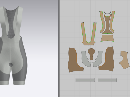Select the dark brown center back mesh panel
This screenshot has width=130, height=97.
[x=108, y=25]
